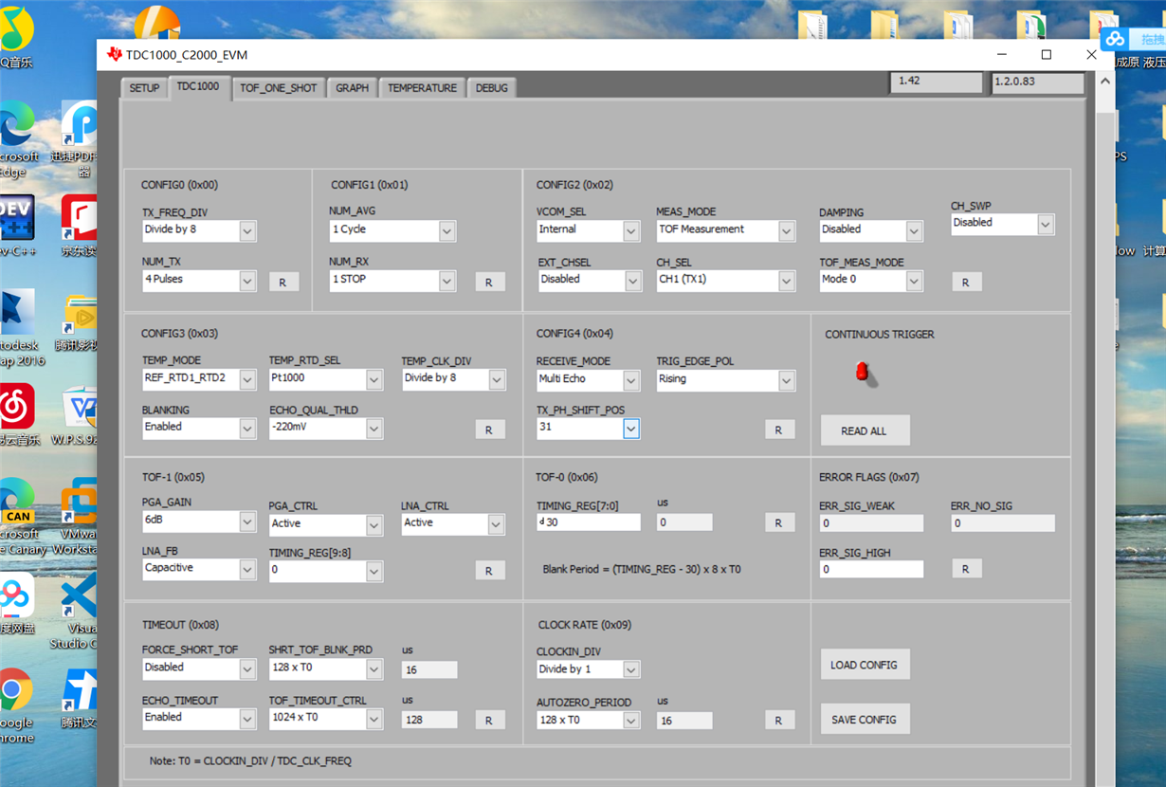This screenshot has height=787, width=1166.
Task: Open the Google Chrome desktop icon
Action: (x=14, y=706)
